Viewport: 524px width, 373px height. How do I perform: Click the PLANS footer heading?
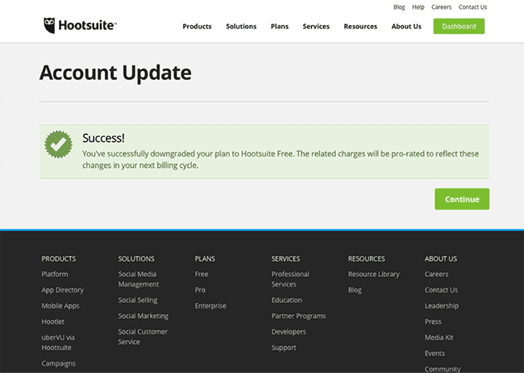(x=205, y=258)
